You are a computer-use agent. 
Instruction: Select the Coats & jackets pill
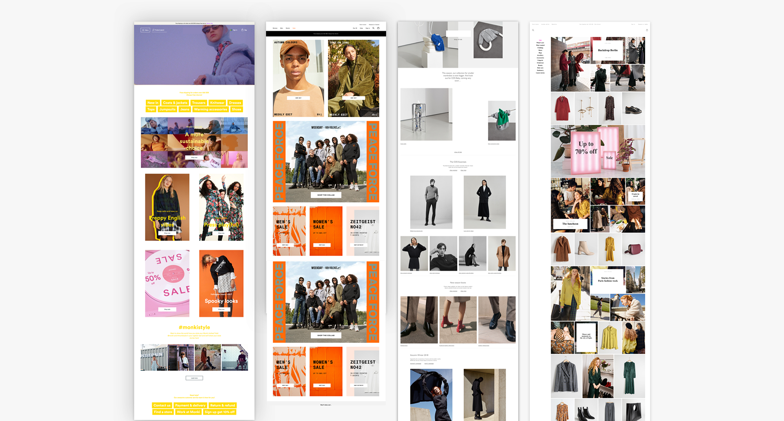175,103
